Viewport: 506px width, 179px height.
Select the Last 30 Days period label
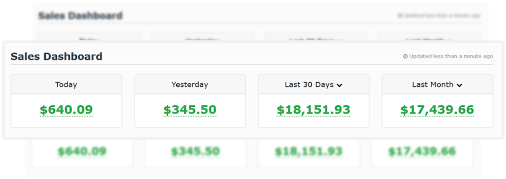click(309, 85)
